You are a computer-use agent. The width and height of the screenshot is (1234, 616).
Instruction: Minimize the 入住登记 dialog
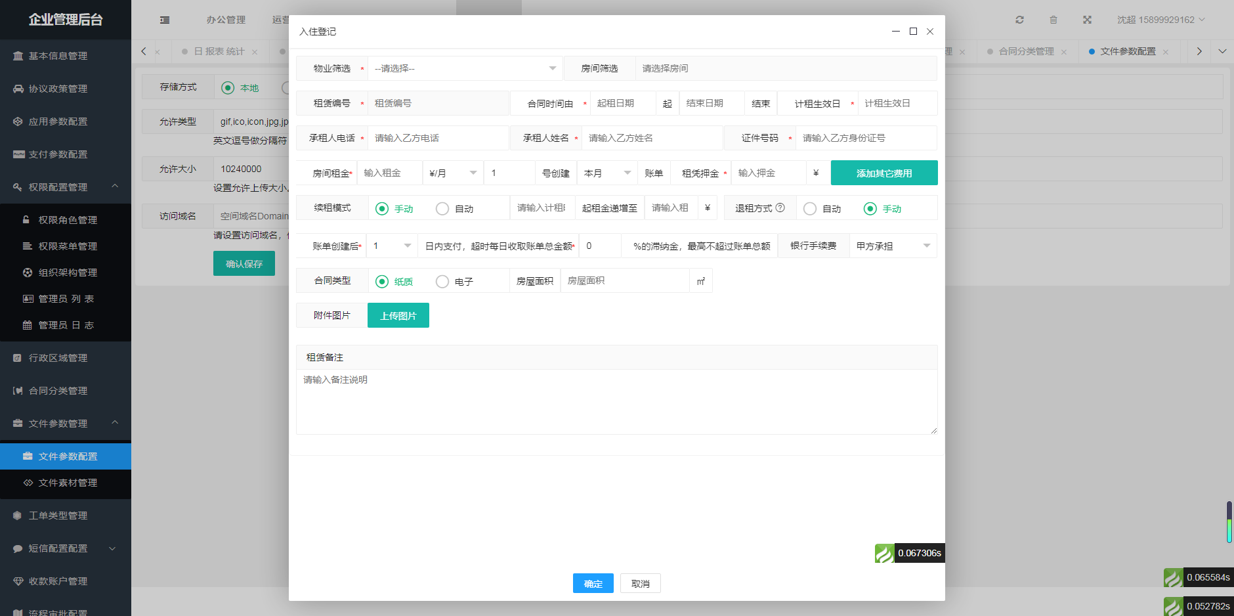click(896, 32)
